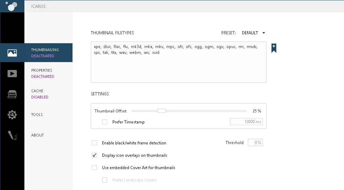The height and width of the screenshot is (190, 344).
Task: Click the bookmark add-preset icon
Action: 274,48
